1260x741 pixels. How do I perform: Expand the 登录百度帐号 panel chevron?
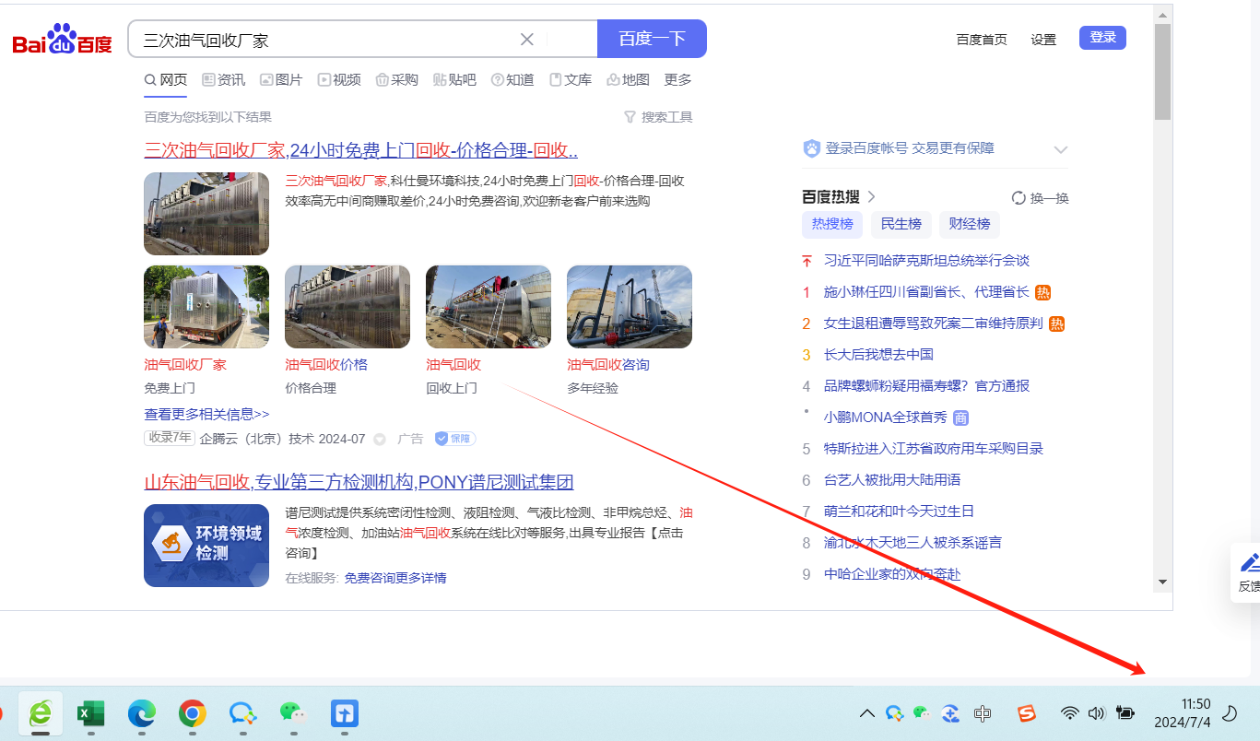pyautogui.click(x=1060, y=149)
